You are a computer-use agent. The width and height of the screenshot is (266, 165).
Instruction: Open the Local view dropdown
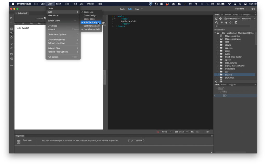point(249,19)
